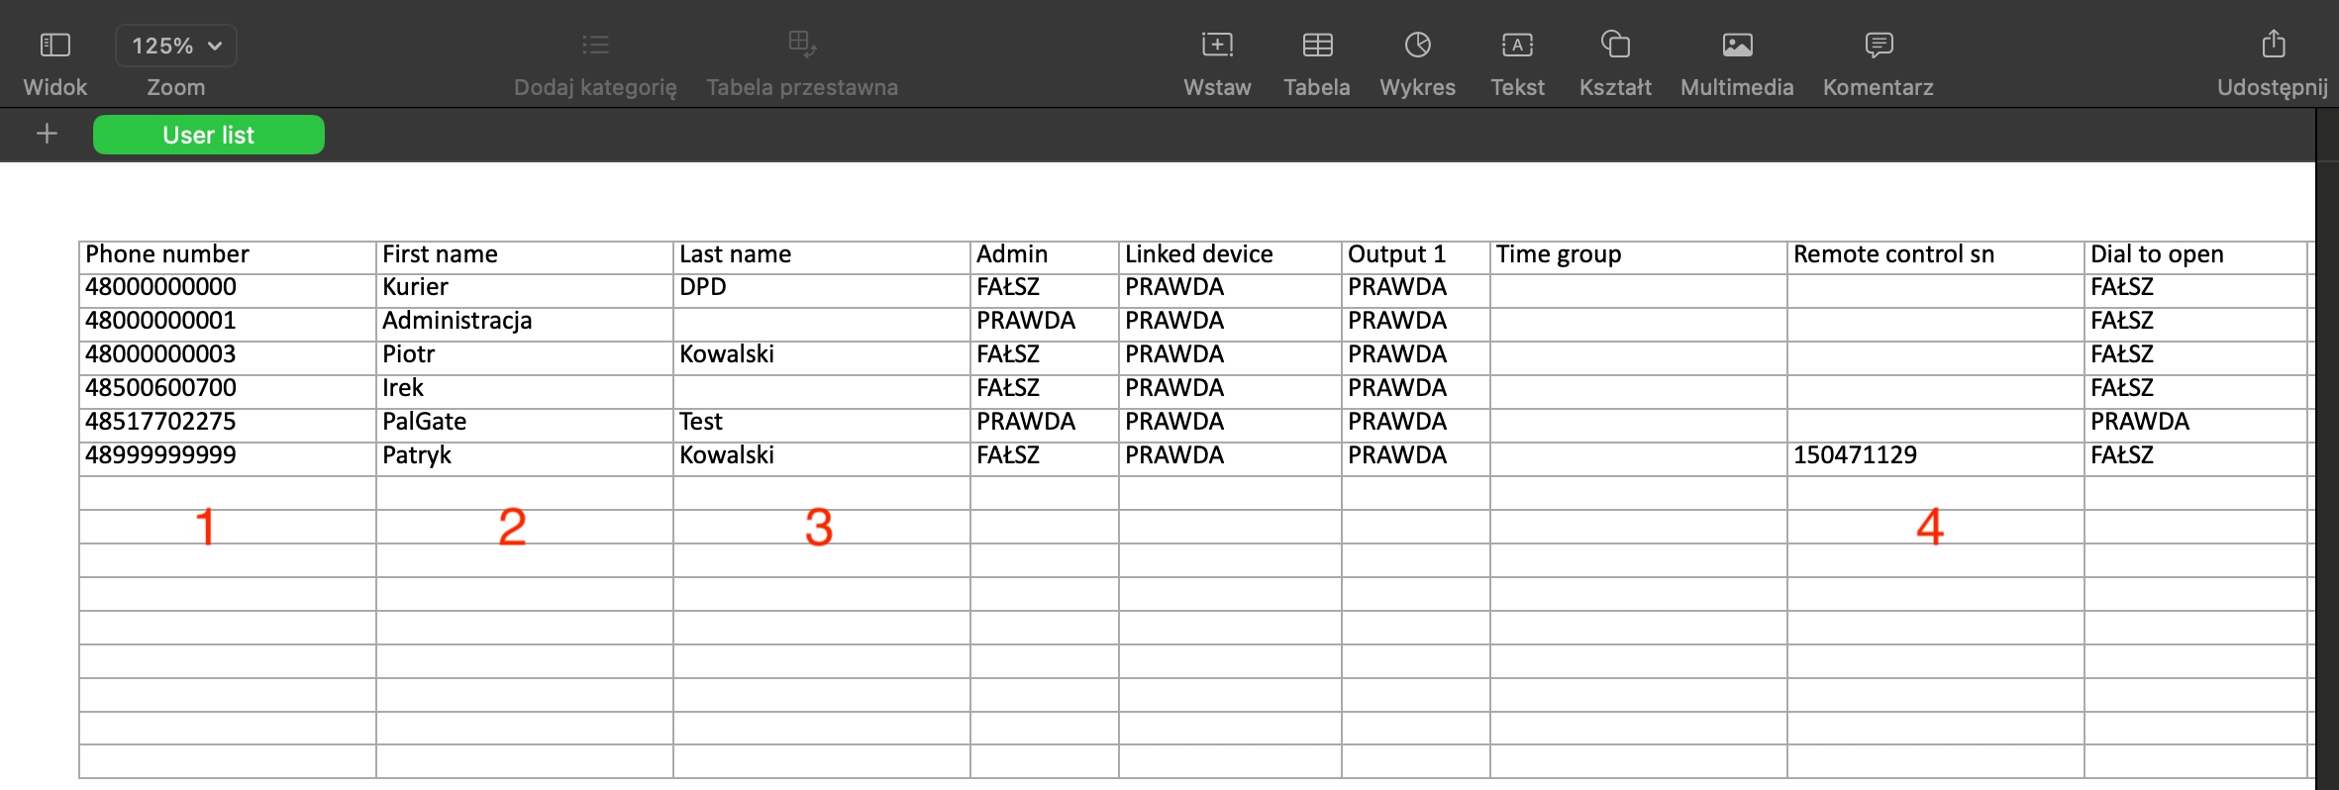This screenshot has height=790, width=2339.
Task: Open the Kształt shapes picker
Action: 1615,46
